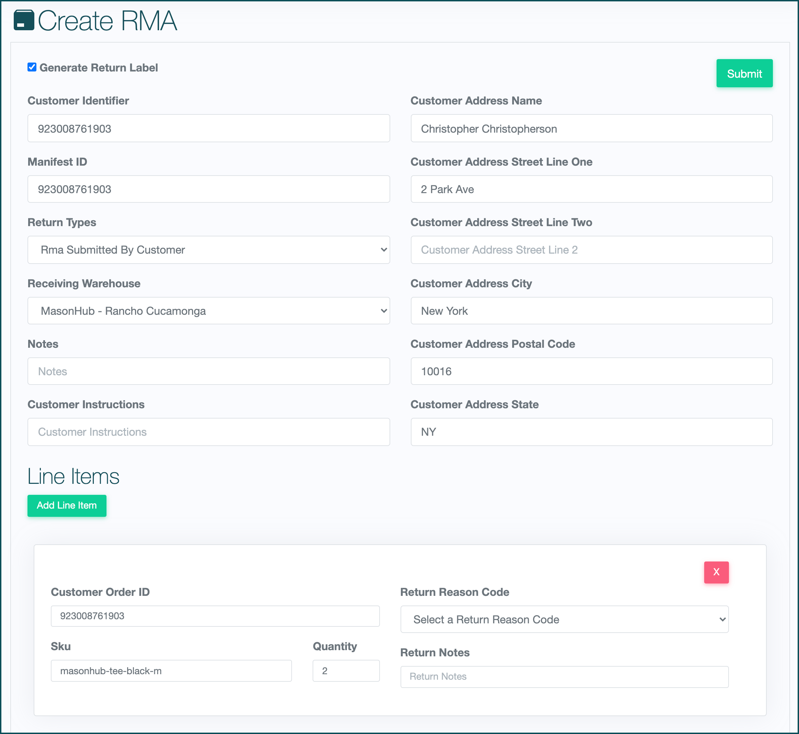The image size is (799, 734).
Task: Add a new line item
Action: pyautogui.click(x=67, y=505)
